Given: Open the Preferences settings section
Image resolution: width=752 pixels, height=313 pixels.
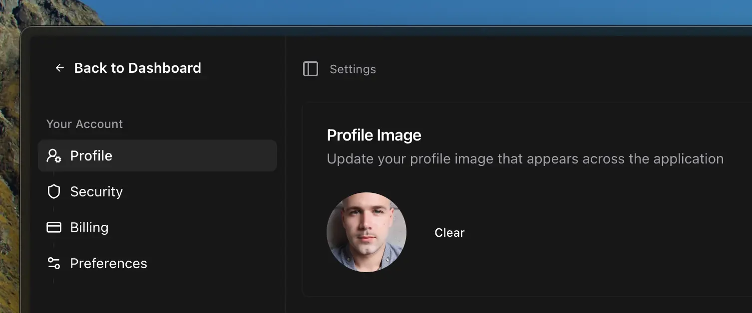Looking at the screenshot, I should (x=108, y=264).
